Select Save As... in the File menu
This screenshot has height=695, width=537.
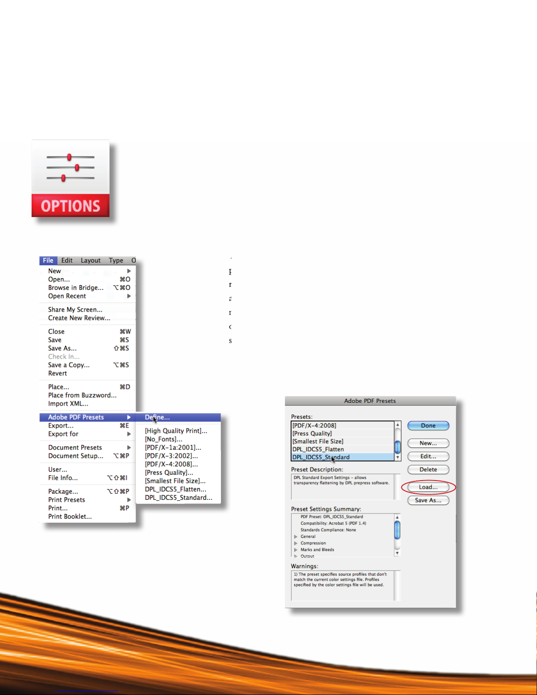pyautogui.click(x=88, y=348)
